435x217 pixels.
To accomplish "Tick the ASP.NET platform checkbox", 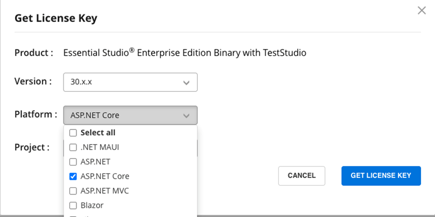I will pyautogui.click(x=73, y=162).
